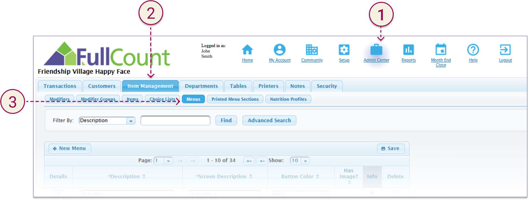
Task: Open the Reports chart icon
Action: (408, 50)
